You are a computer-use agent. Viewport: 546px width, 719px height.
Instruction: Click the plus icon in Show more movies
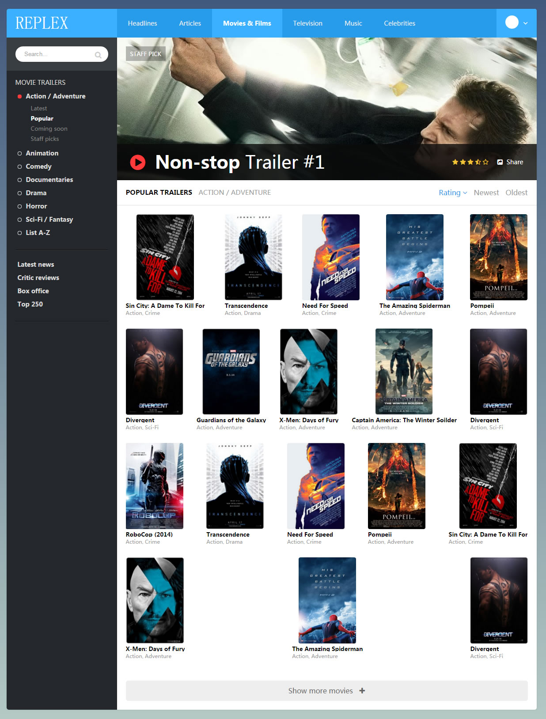click(362, 690)
